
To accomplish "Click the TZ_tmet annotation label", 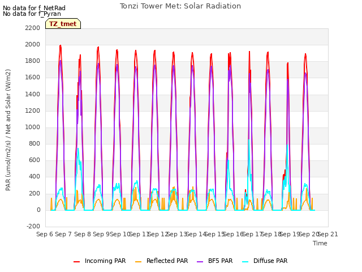I will [x=63, y=24].
